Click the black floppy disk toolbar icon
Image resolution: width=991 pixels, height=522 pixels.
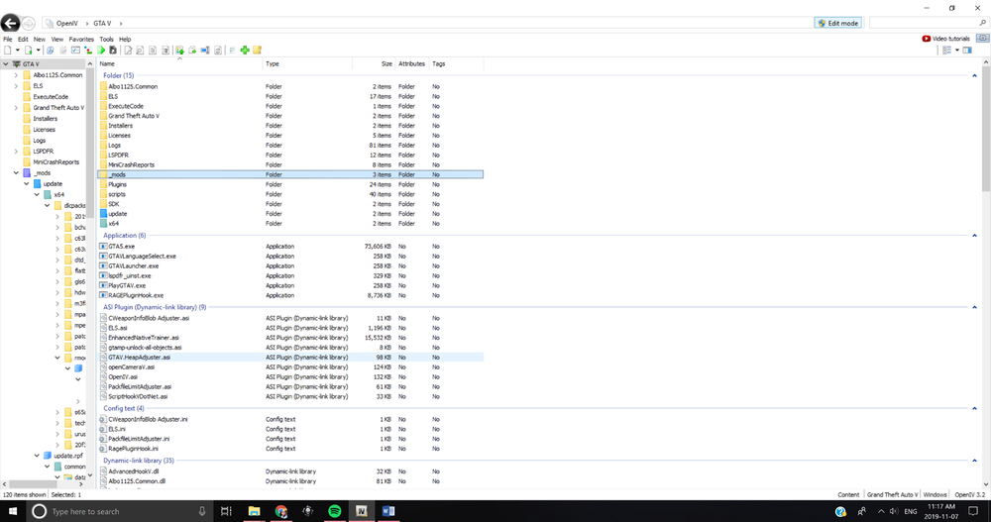click(x=113, y=50)
